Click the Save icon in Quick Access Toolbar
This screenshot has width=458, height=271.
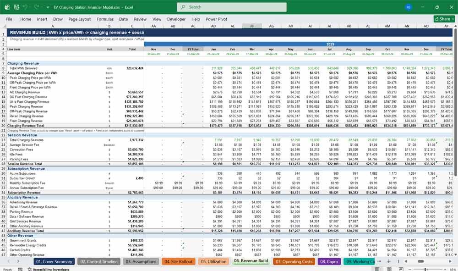pyautogui.click(x=16, y=7)
